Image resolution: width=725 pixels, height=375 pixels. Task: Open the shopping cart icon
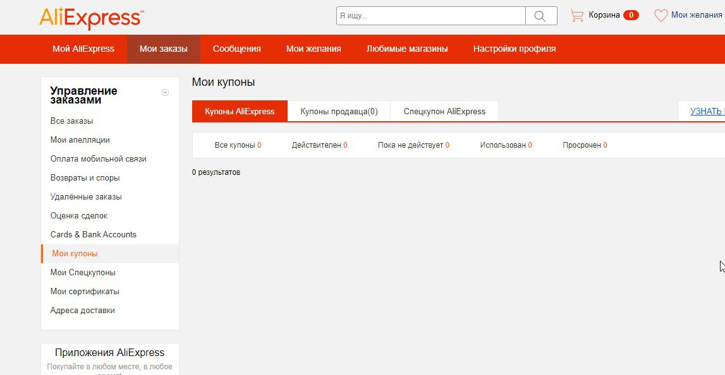coord(576,15)
